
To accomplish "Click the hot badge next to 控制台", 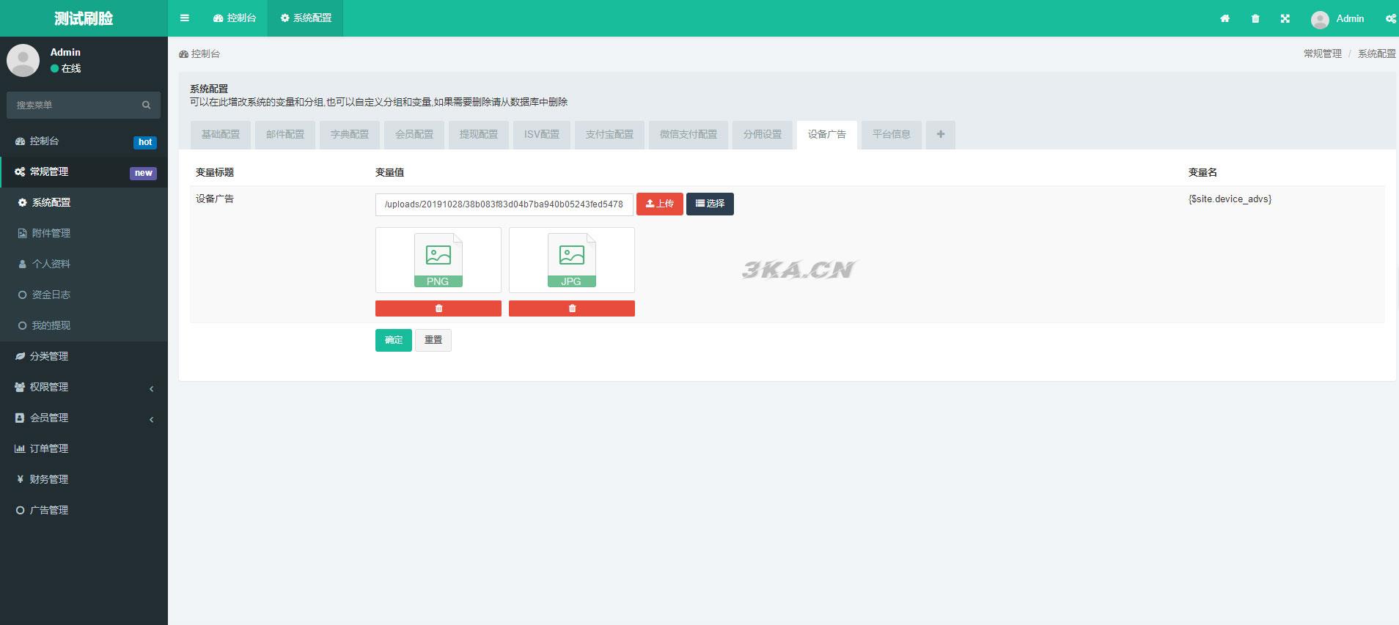I will point(145,142).
